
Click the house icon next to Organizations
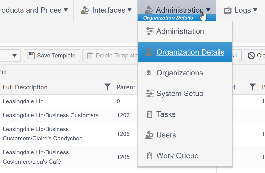tap(149, 73)
